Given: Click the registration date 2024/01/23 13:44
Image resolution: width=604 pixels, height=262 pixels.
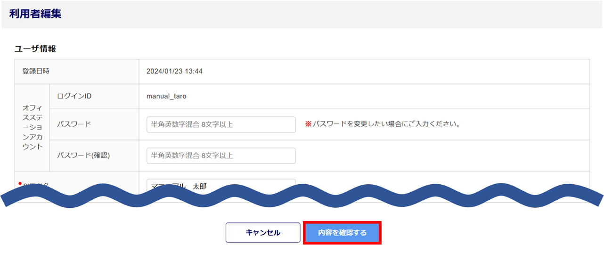Looking at the screenshot, I should tap(174, 72).
